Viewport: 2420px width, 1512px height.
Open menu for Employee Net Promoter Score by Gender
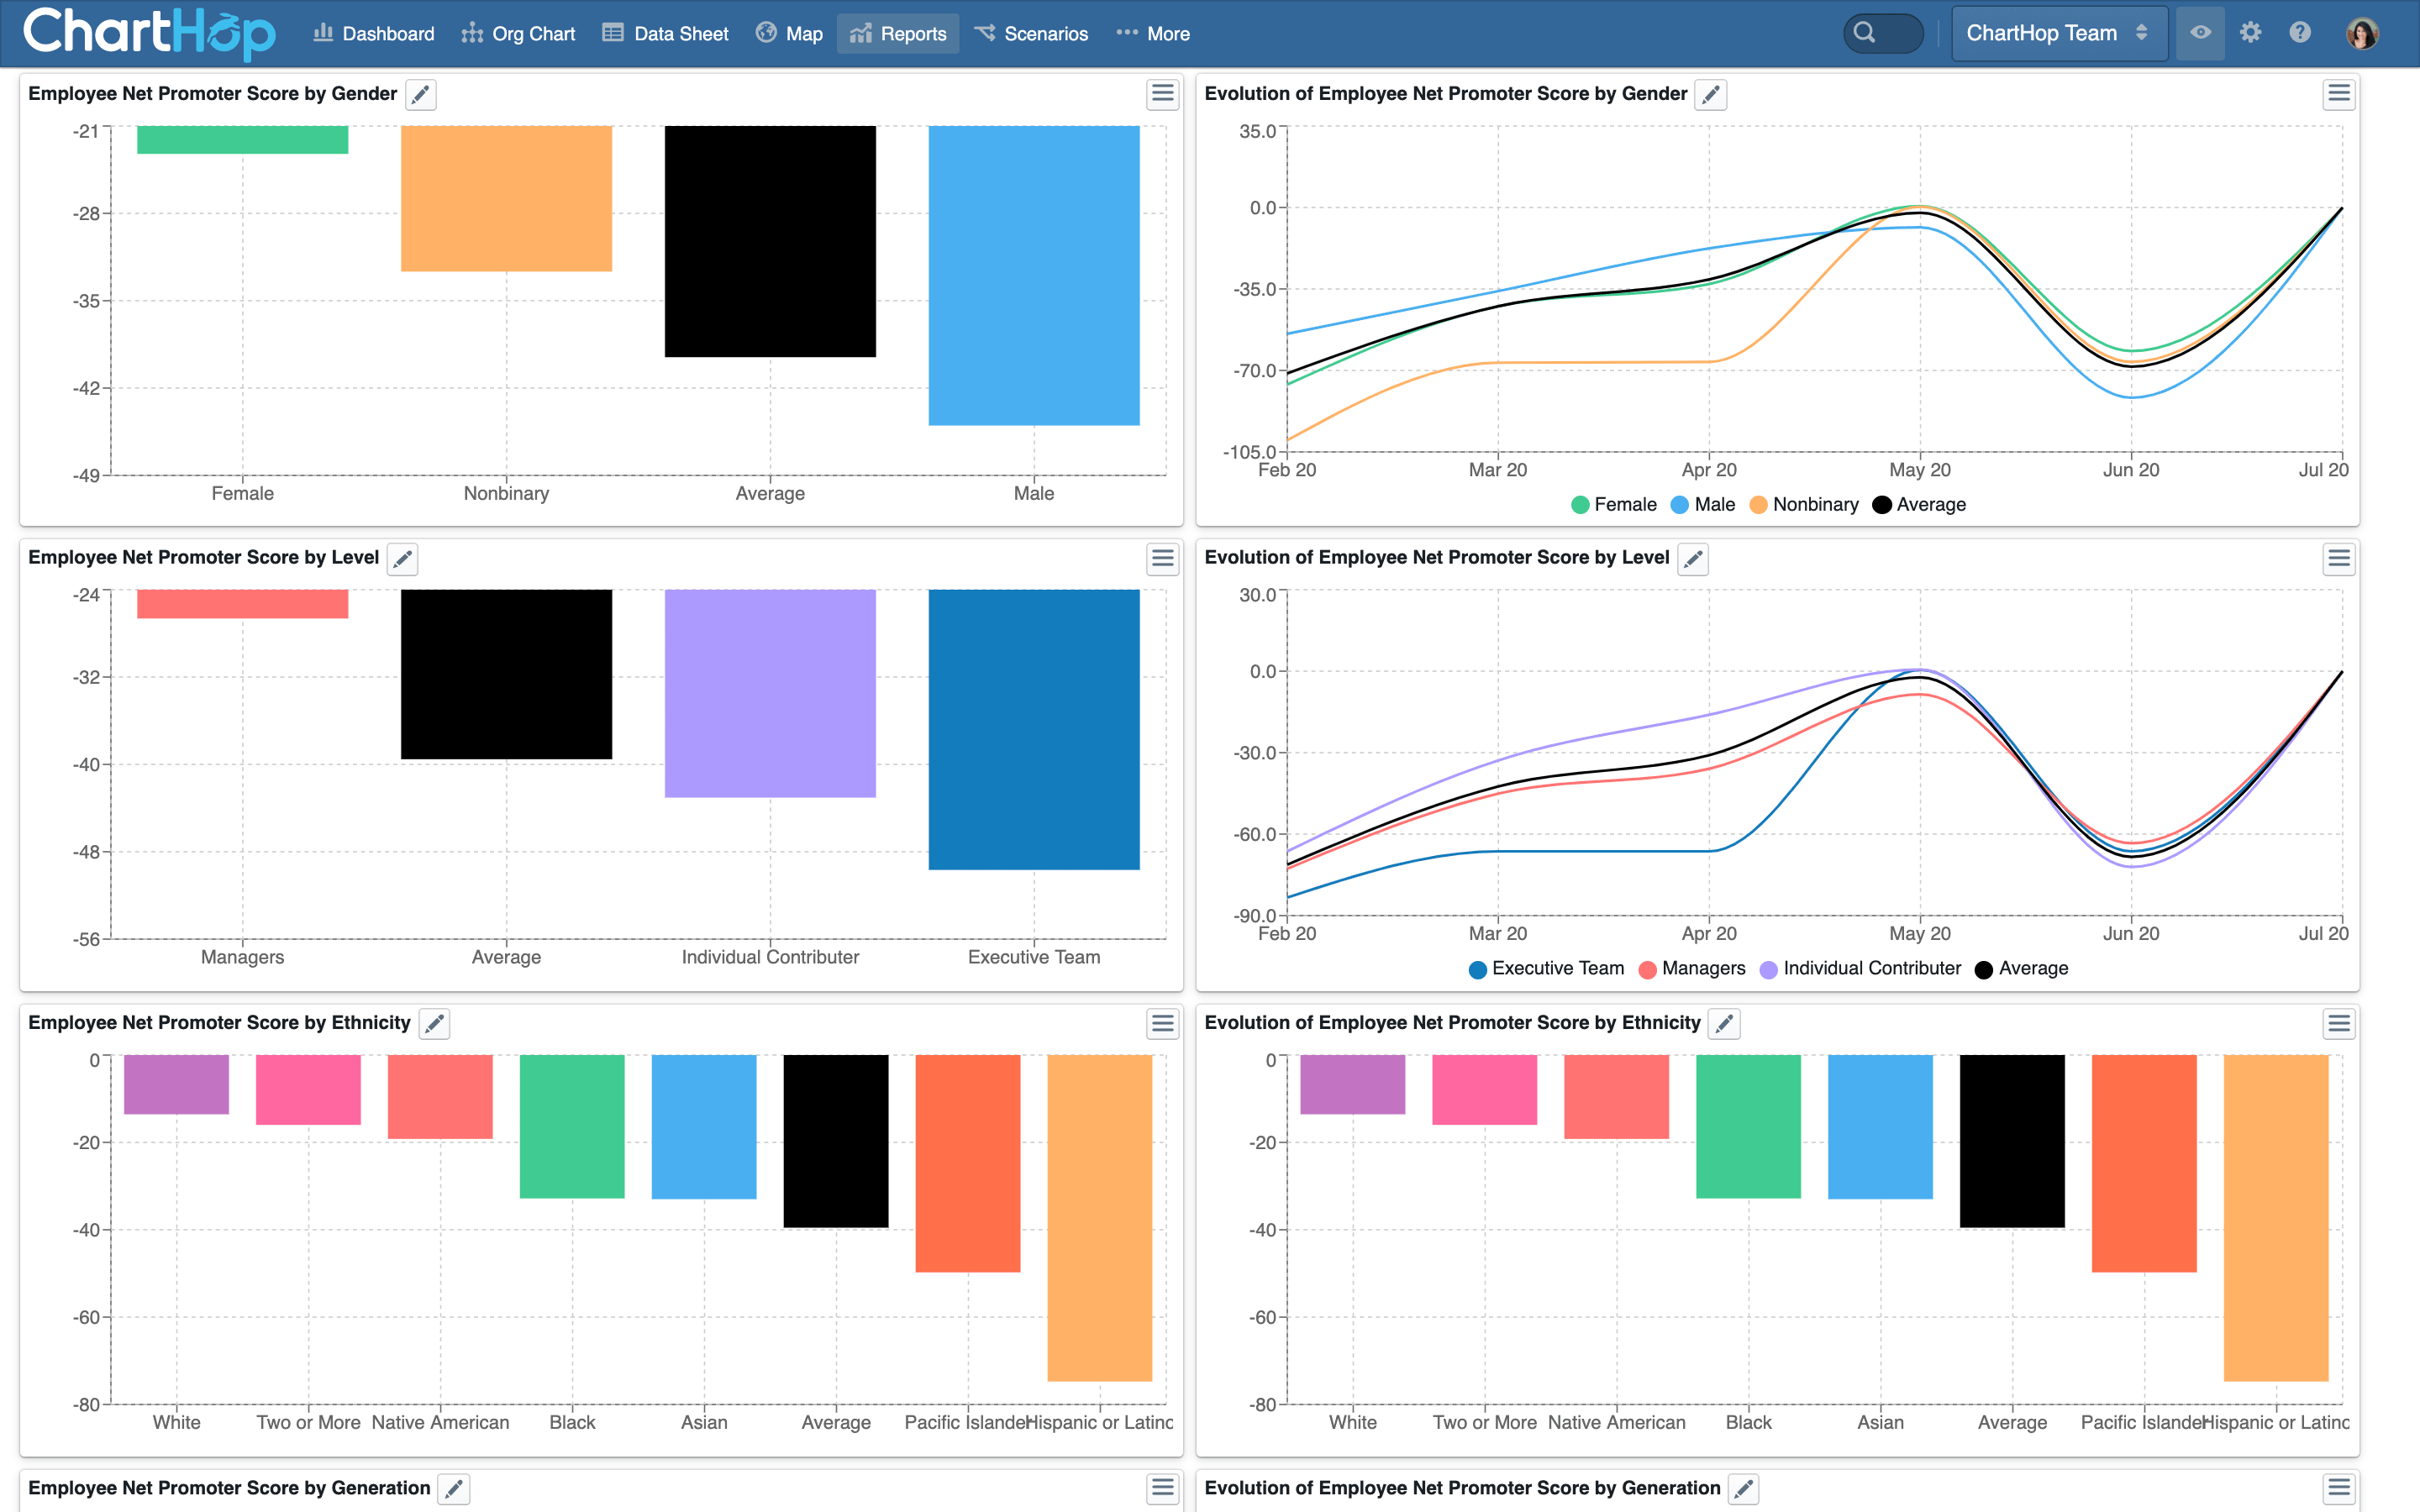(1161, 93)
